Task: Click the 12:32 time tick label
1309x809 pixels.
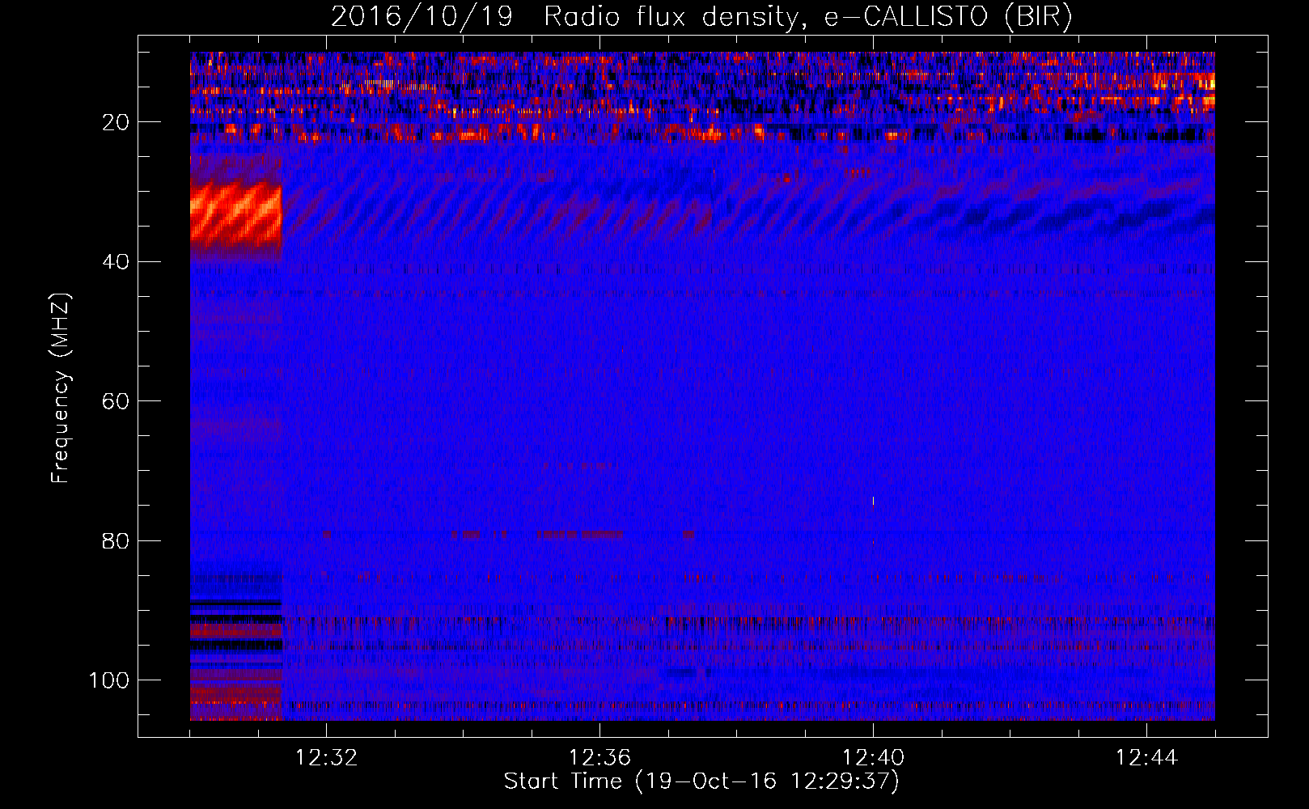Action: point(326,758)
